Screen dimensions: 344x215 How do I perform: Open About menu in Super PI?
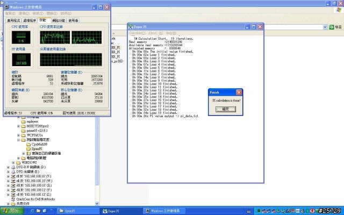155,33
